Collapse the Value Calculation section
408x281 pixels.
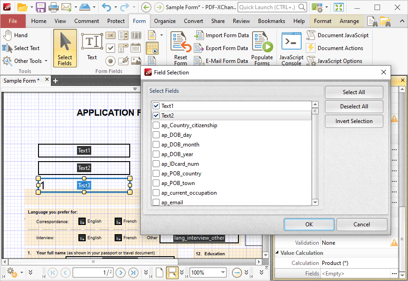coord(277,253)
